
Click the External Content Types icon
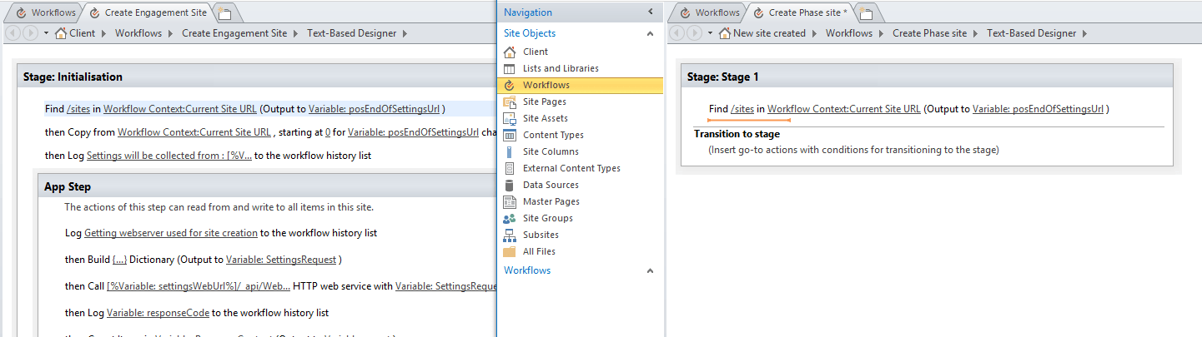click(x=510, y=168)
